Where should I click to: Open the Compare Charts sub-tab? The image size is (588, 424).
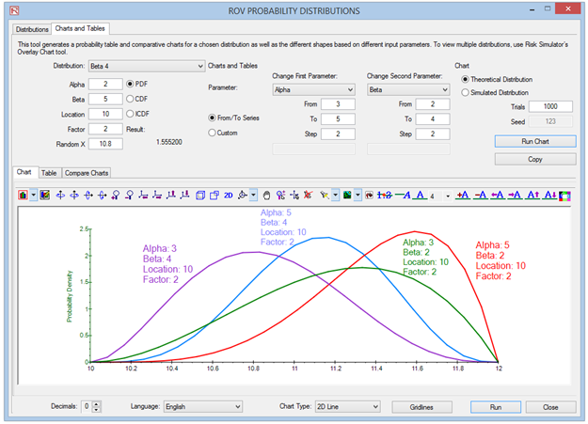click(87, 173)
